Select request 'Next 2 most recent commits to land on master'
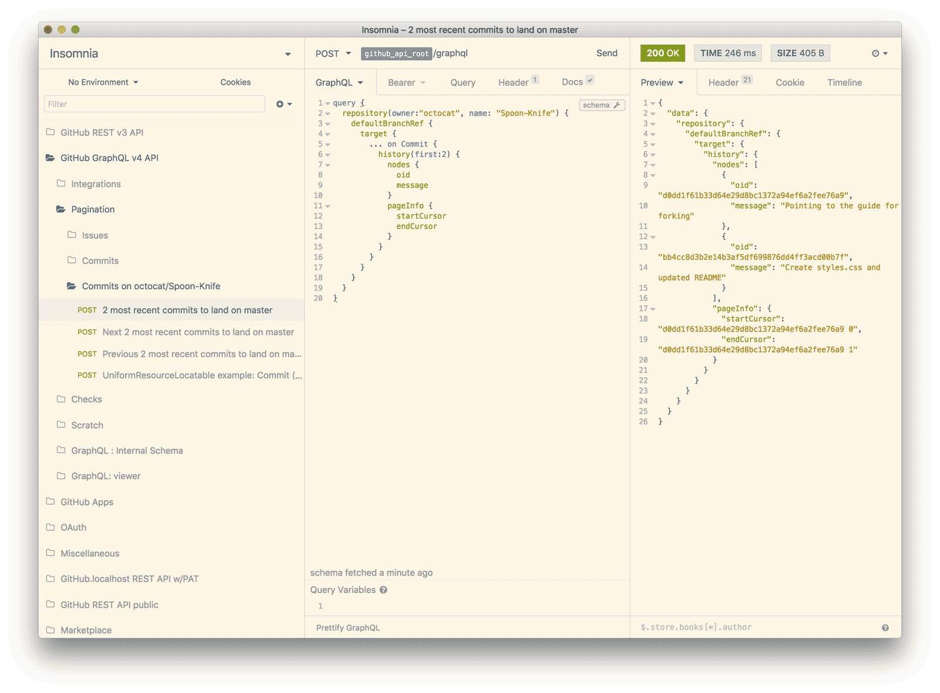 [172, 332]
